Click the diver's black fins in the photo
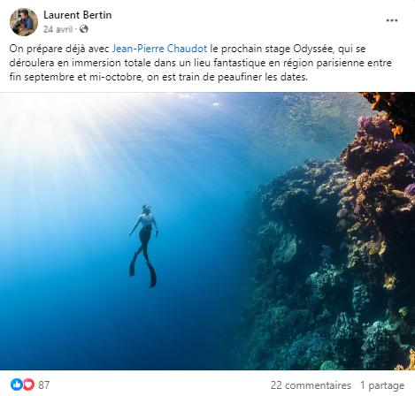Screen dimensions: 415x396 pos(143,270)
